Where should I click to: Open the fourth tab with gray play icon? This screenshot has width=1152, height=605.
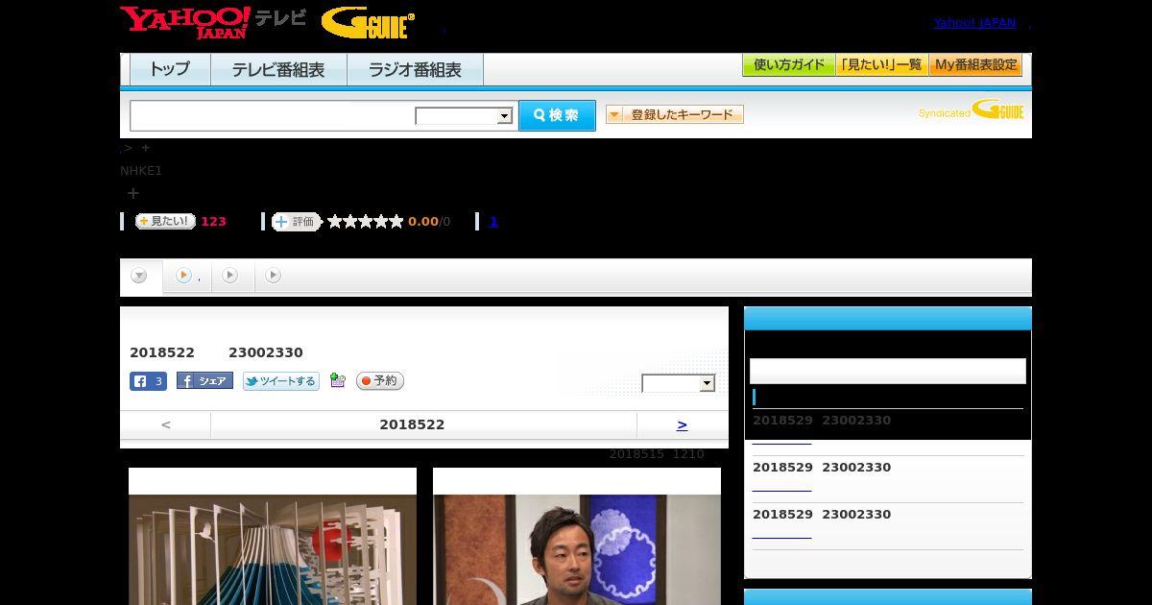pos(273,276)
